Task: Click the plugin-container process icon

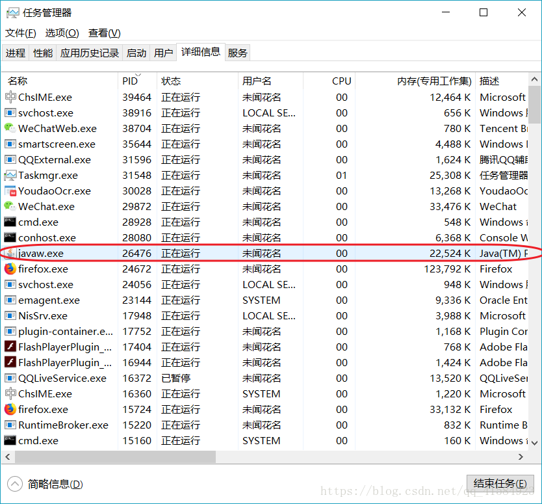Action: click(x=10, y=332)
